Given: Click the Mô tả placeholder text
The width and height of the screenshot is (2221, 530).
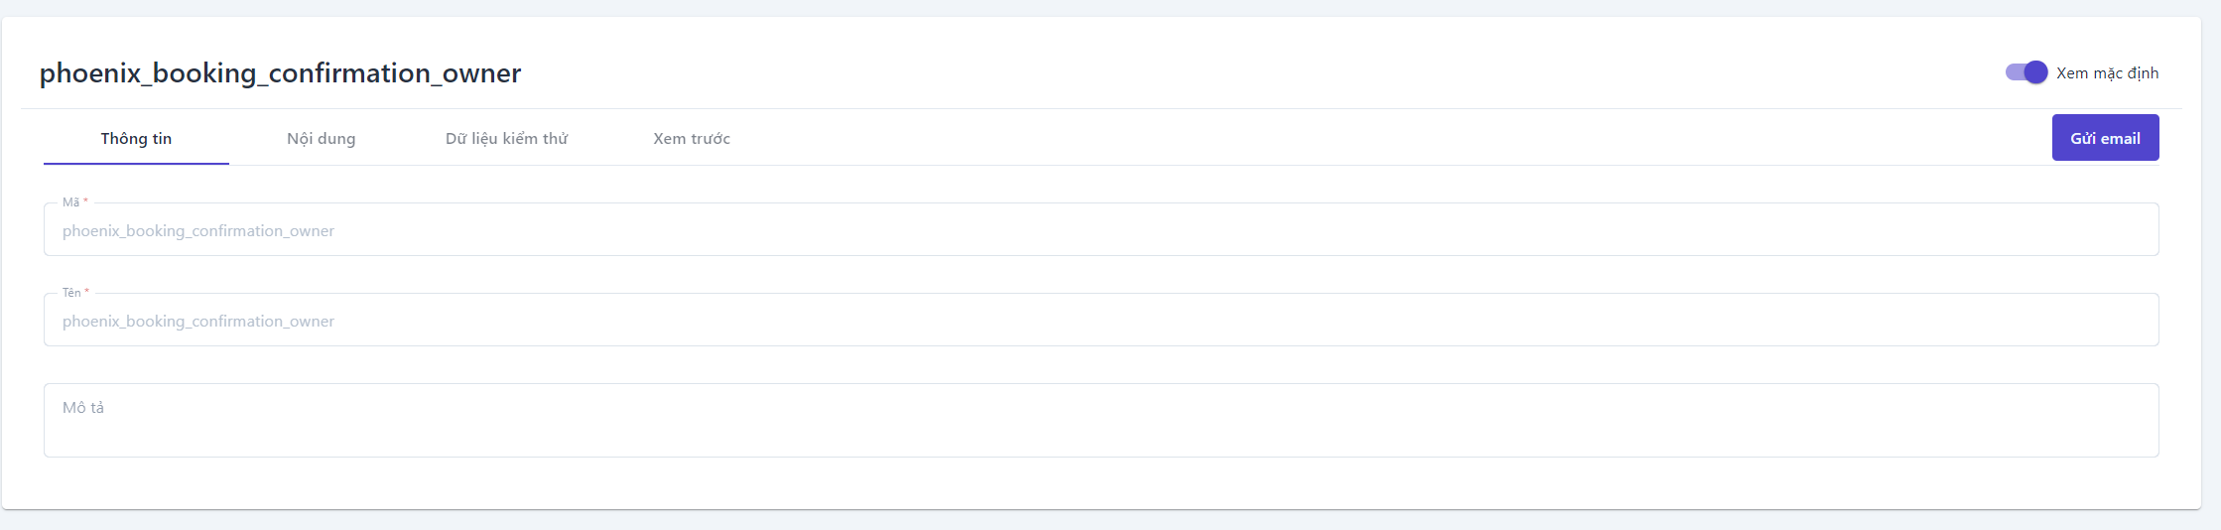Looking at the screenshot, I should pos(83,408).
